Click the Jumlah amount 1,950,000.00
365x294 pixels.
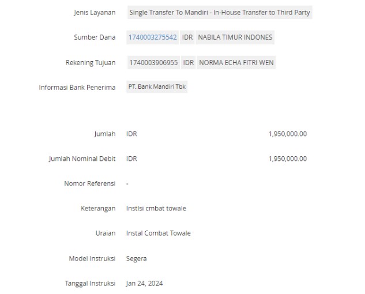click(x=288, y=134)
